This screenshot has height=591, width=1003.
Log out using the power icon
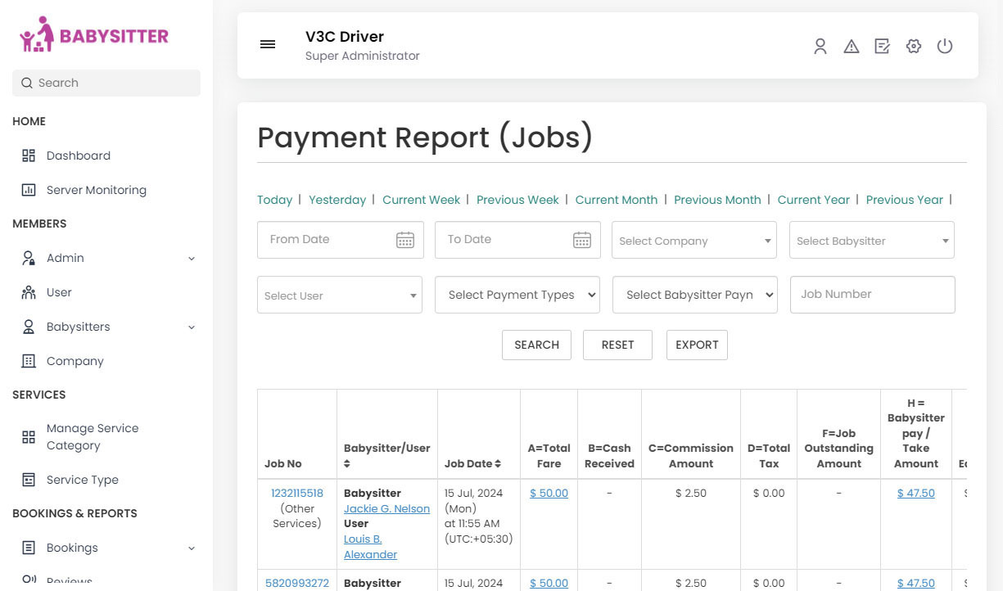point(945,47)
